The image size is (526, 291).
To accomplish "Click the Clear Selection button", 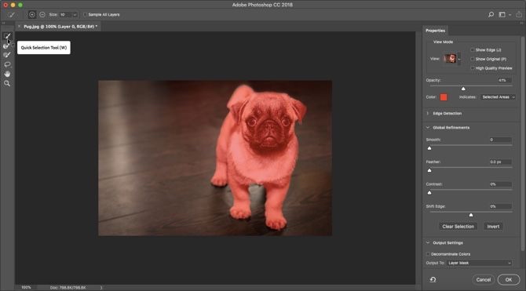I will click(x=458, y=227).
